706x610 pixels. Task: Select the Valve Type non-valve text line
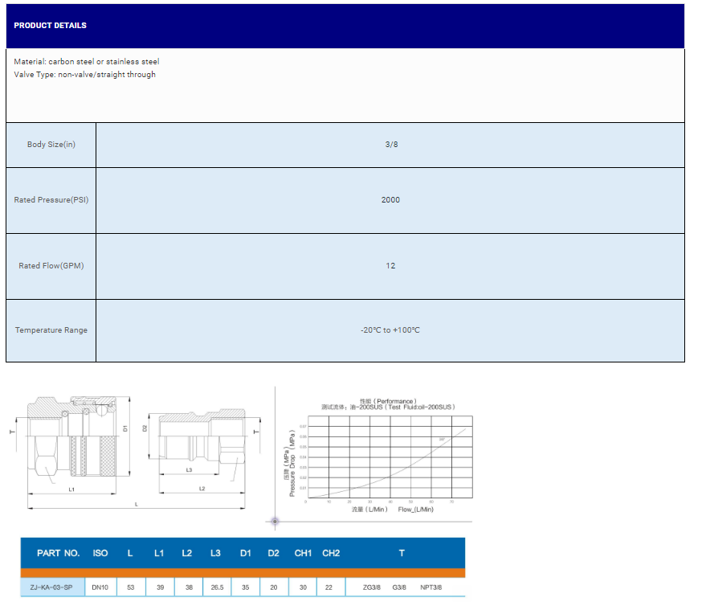click(85, 75)
